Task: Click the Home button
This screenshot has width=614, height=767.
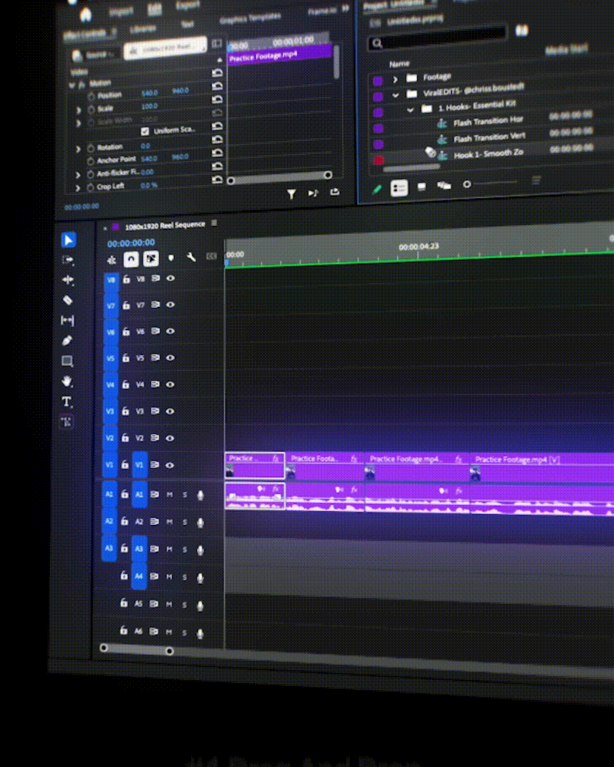Action: (85, 14)
